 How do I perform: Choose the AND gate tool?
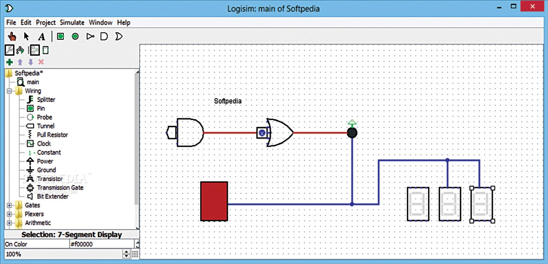click(104, 36)
